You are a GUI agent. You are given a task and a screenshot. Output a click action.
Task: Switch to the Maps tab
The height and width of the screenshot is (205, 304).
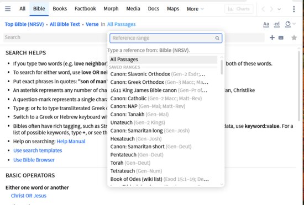click(x=173, y=9)
